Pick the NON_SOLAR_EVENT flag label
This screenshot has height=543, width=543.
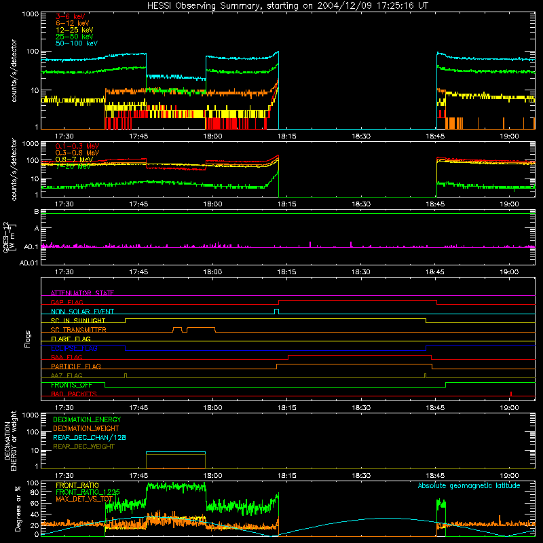click(x=82, y=312)
